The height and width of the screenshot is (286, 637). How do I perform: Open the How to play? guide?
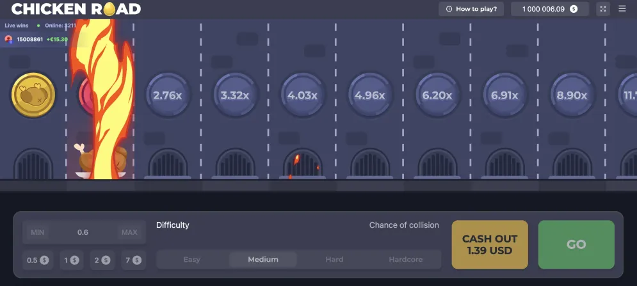(x=471, y=9)
